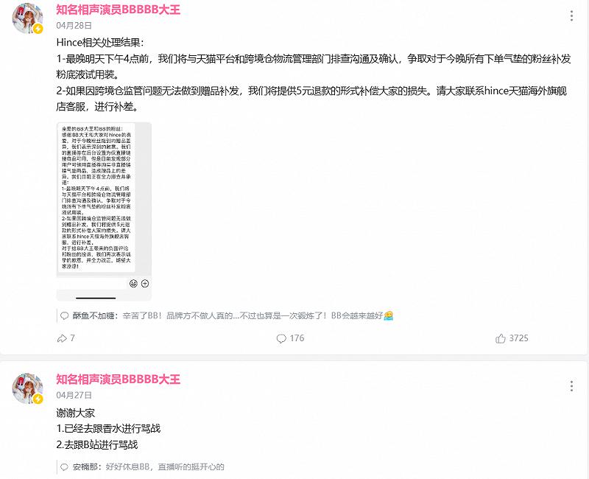Open the comment preview starting 辛苦了BB
Viewport: 589px width, 479px height.
[258, 316]
